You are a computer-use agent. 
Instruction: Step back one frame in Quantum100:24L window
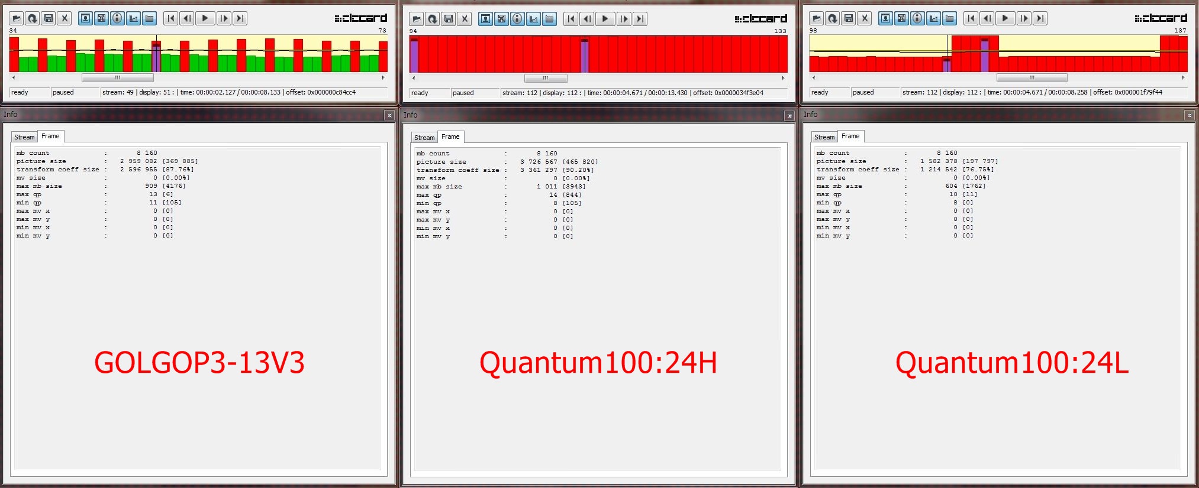click(987, 18)
